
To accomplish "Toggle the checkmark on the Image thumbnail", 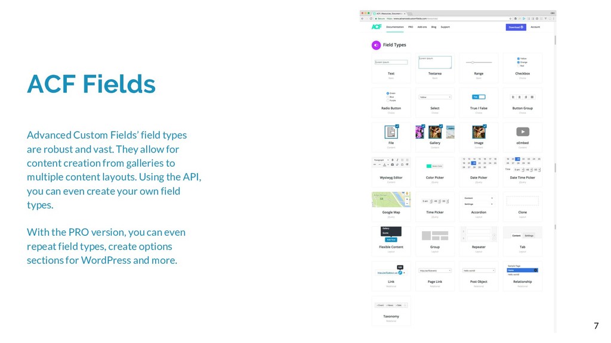I will click(x=485, y=126).
